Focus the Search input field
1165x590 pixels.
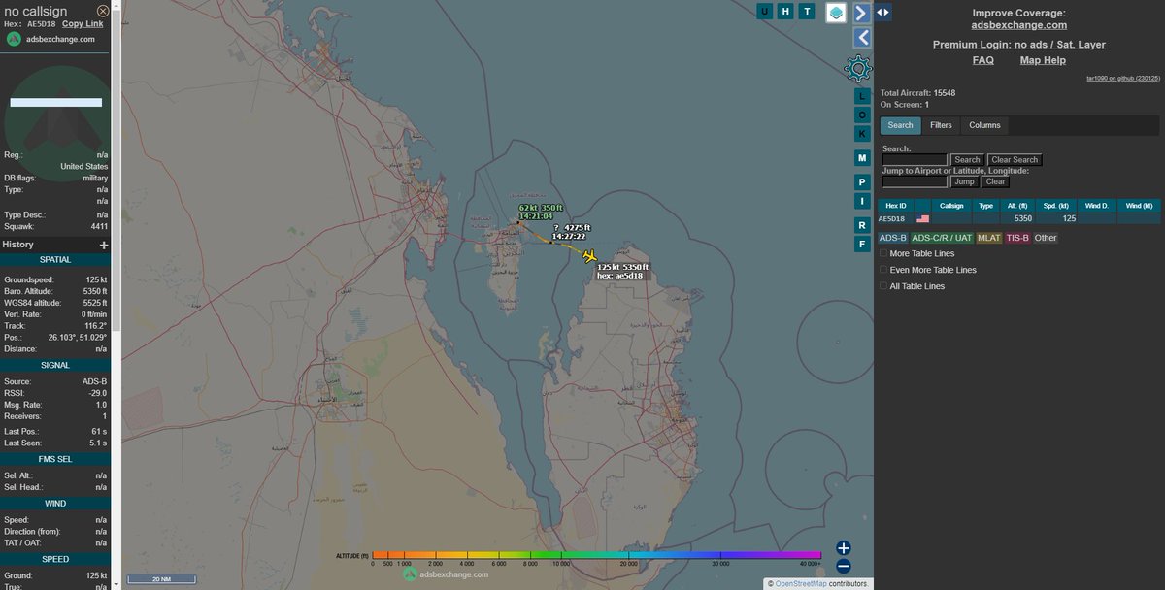(914, 159)
